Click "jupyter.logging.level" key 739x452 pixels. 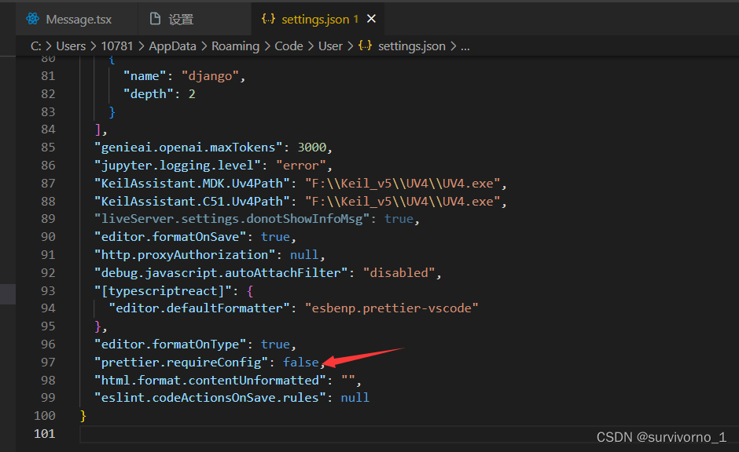[x=177, y=166]
